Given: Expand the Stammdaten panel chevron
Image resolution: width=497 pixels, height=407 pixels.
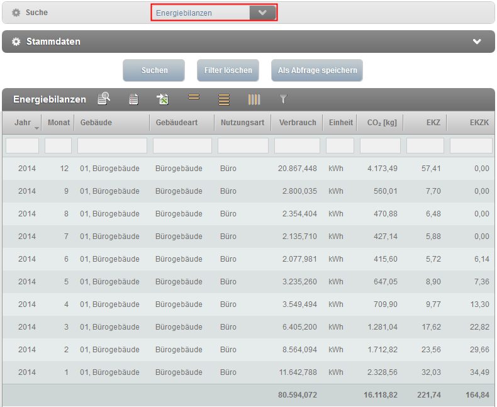Looking at the screenshot, I should (x=477, y=42).
